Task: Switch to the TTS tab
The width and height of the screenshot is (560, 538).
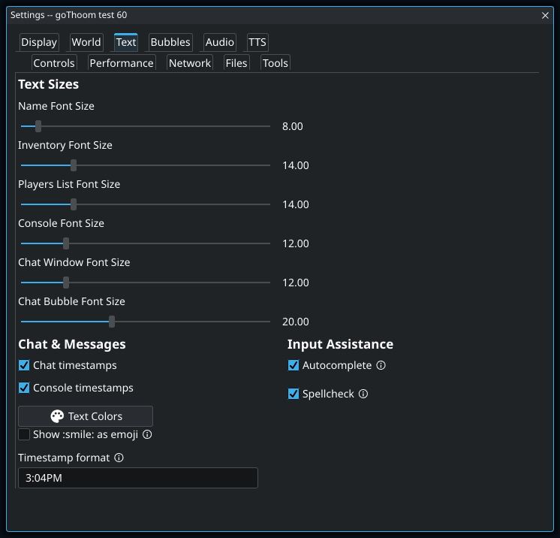Action: (x=257, y=42)
